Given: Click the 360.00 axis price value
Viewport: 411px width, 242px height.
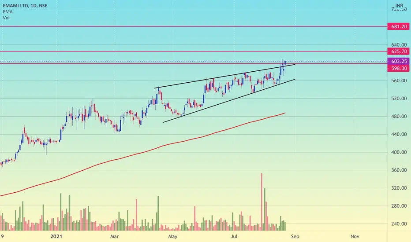Looking at the screenshot, I should 399,170.
